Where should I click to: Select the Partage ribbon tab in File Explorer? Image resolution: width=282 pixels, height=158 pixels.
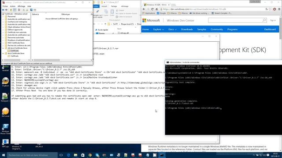click(114, 6)
